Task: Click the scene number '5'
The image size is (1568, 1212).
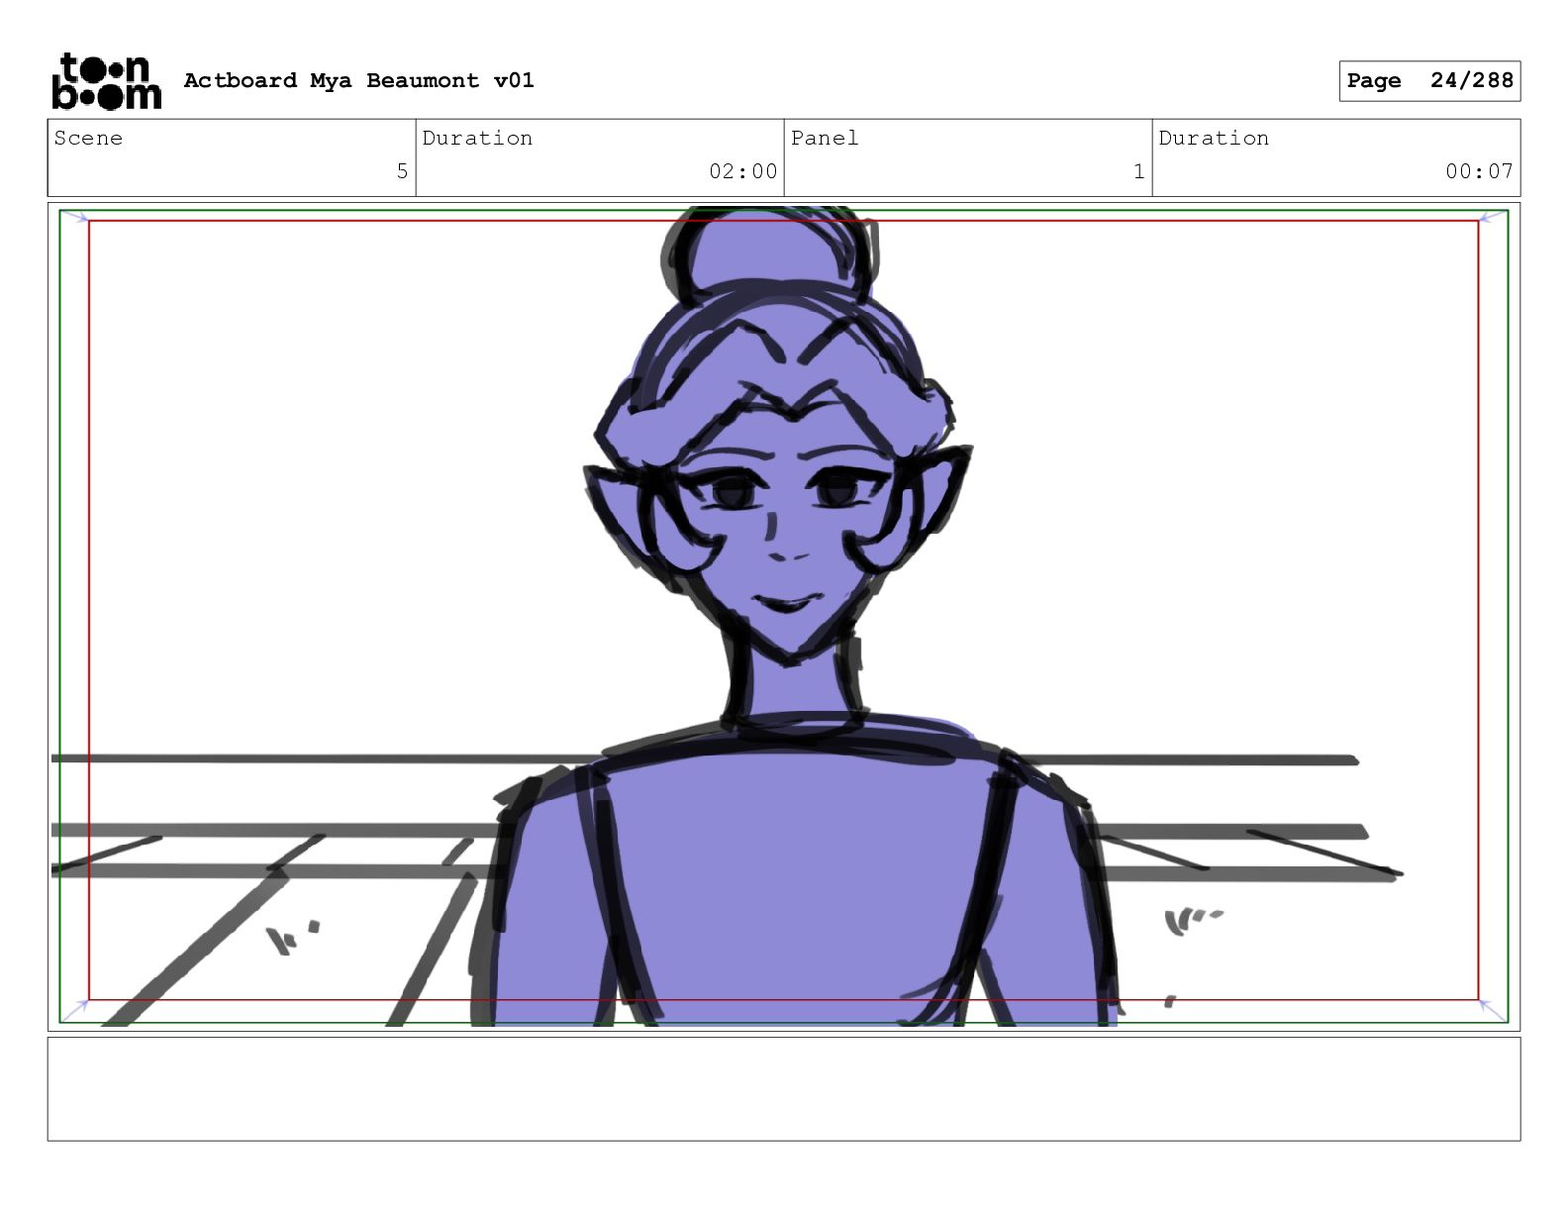Action: pos(402,171)
